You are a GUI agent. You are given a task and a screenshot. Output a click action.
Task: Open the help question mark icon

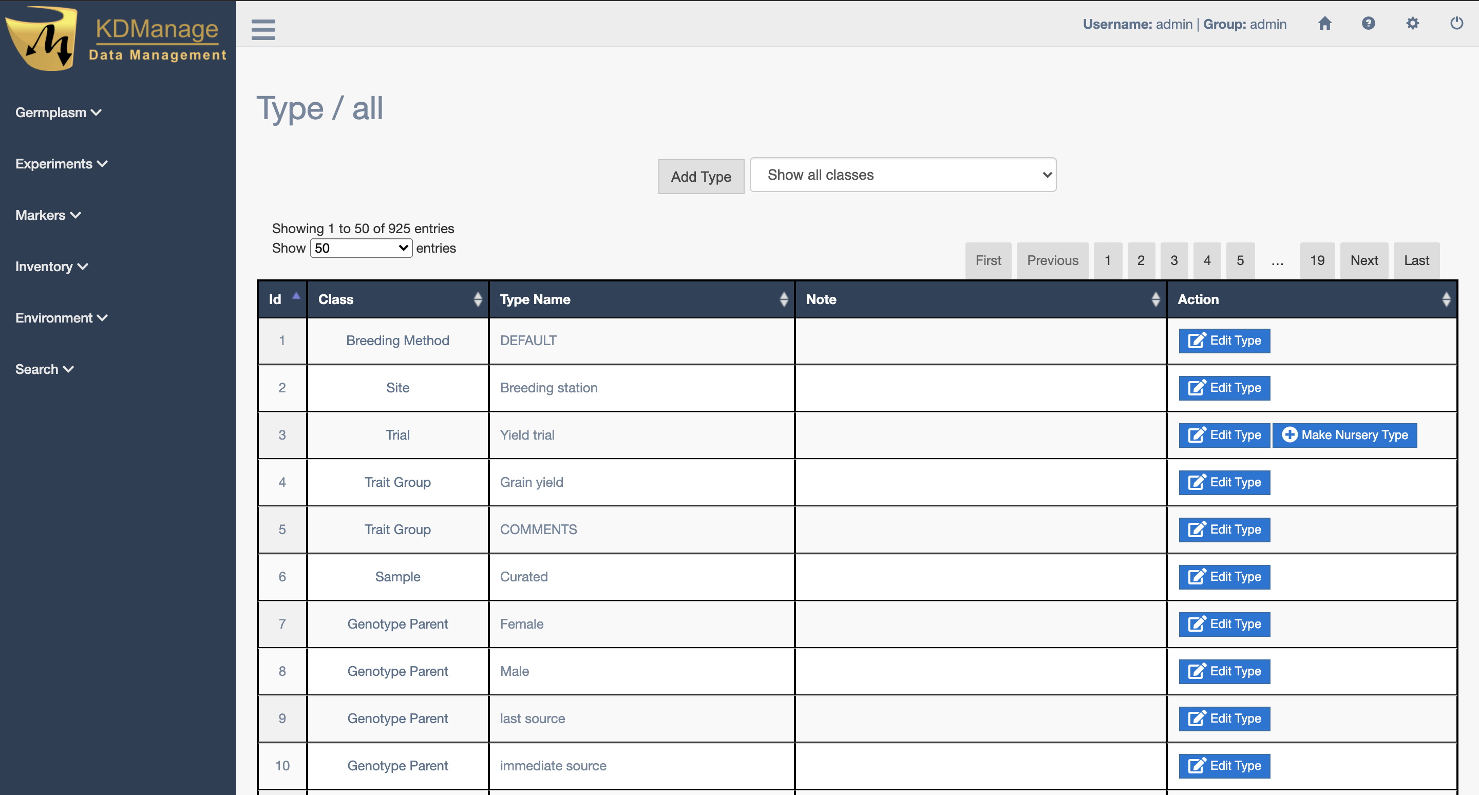coord(1368,24)
